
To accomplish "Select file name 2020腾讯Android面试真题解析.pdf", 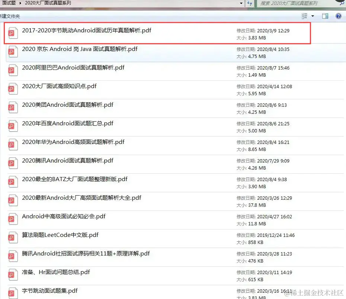I will coord(67,161).
